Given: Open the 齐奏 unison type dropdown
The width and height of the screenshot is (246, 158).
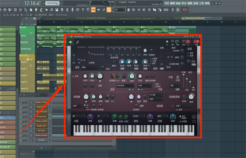Looking at the screenshot, I should pos(174,86).
